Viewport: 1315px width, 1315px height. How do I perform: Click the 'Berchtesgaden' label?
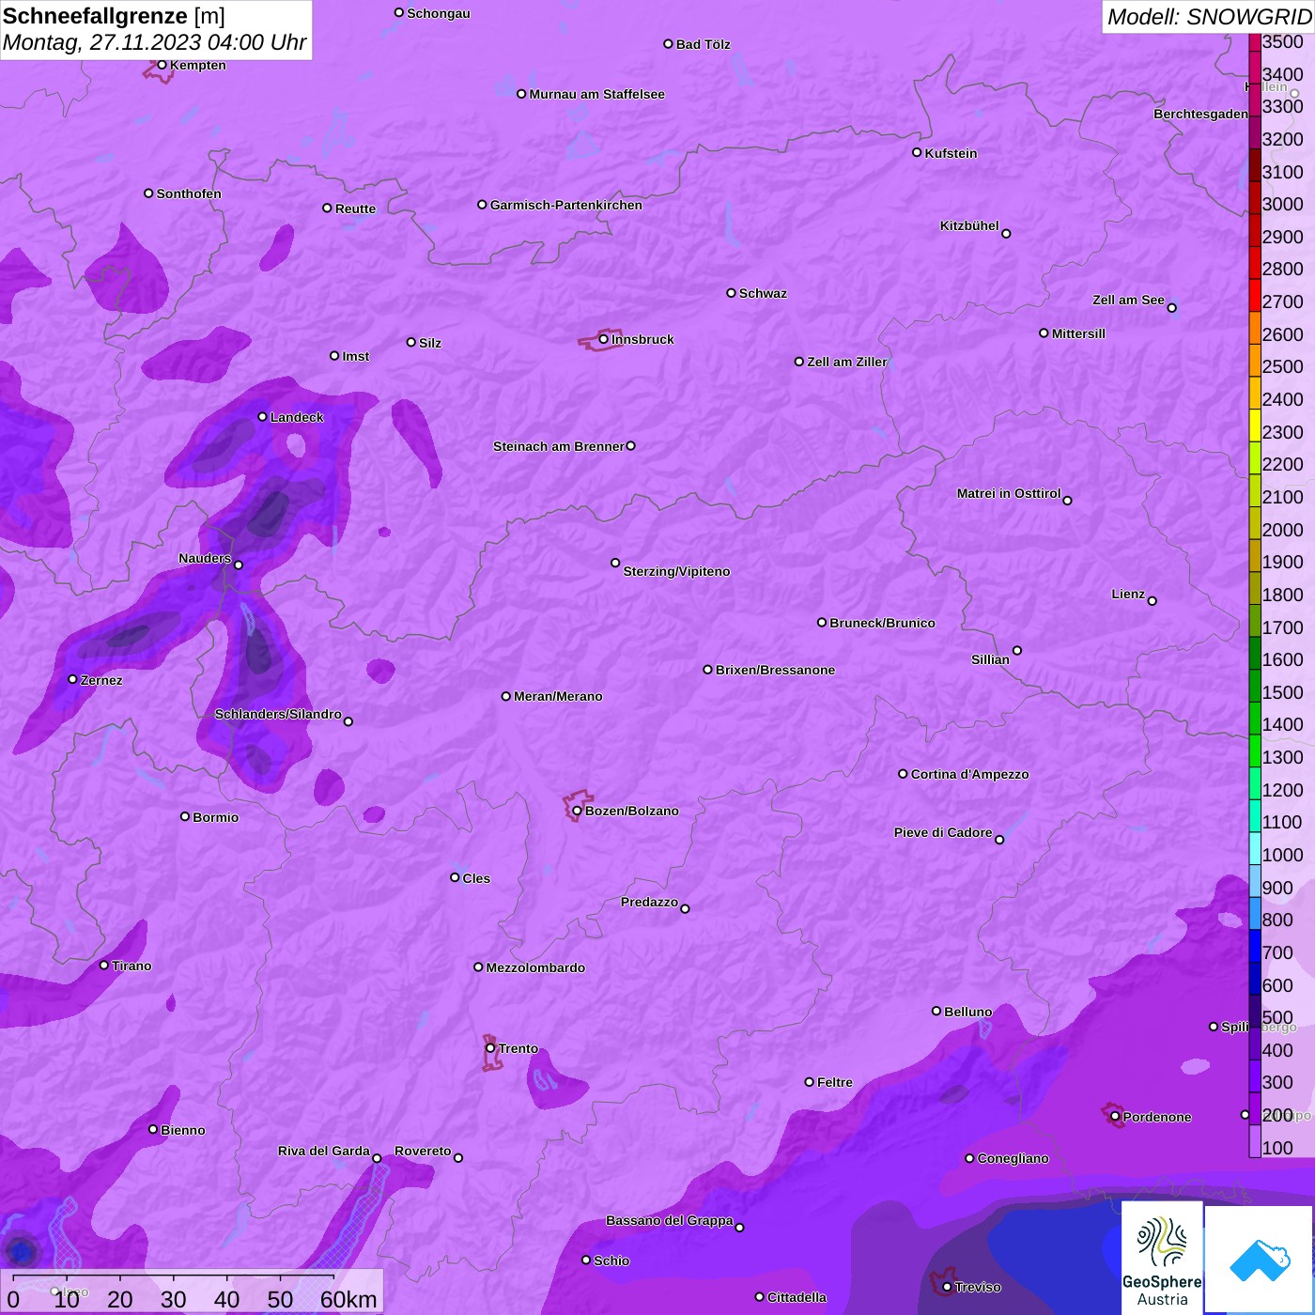click(x=1200, y=114)
